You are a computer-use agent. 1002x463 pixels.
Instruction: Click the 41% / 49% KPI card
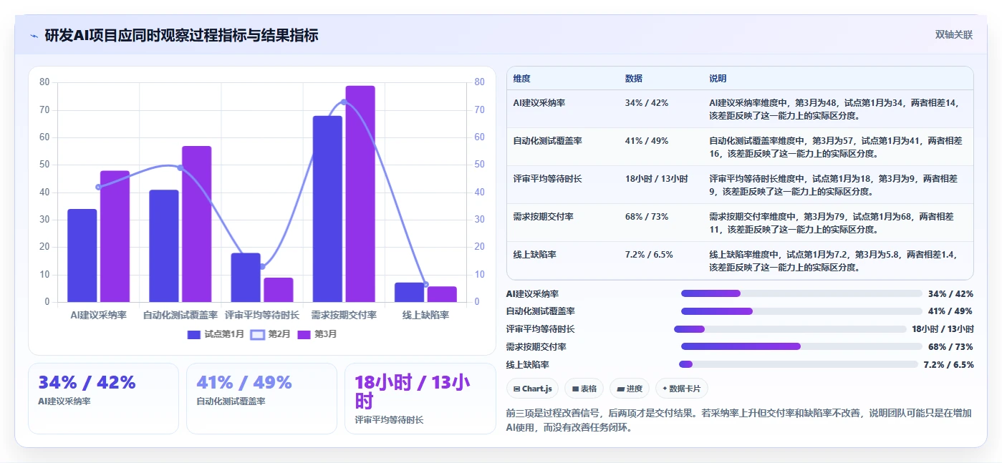tap(261, 399)
